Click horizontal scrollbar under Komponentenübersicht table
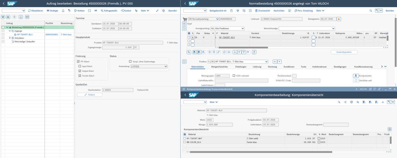This screenshot has height=158, width=397. (261, 152)
